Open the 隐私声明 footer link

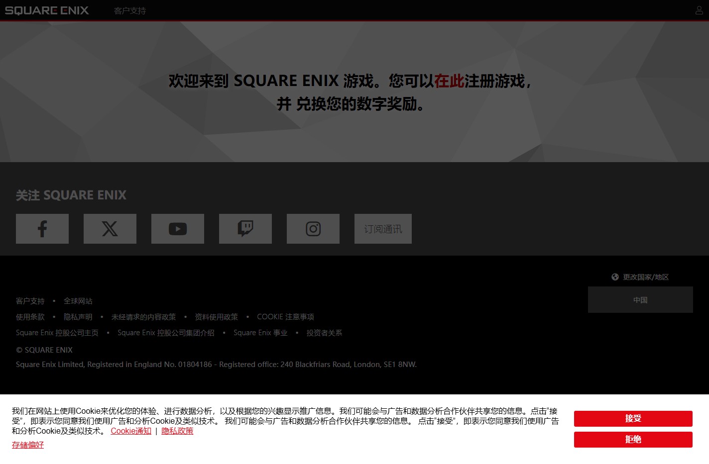[78, 317]
